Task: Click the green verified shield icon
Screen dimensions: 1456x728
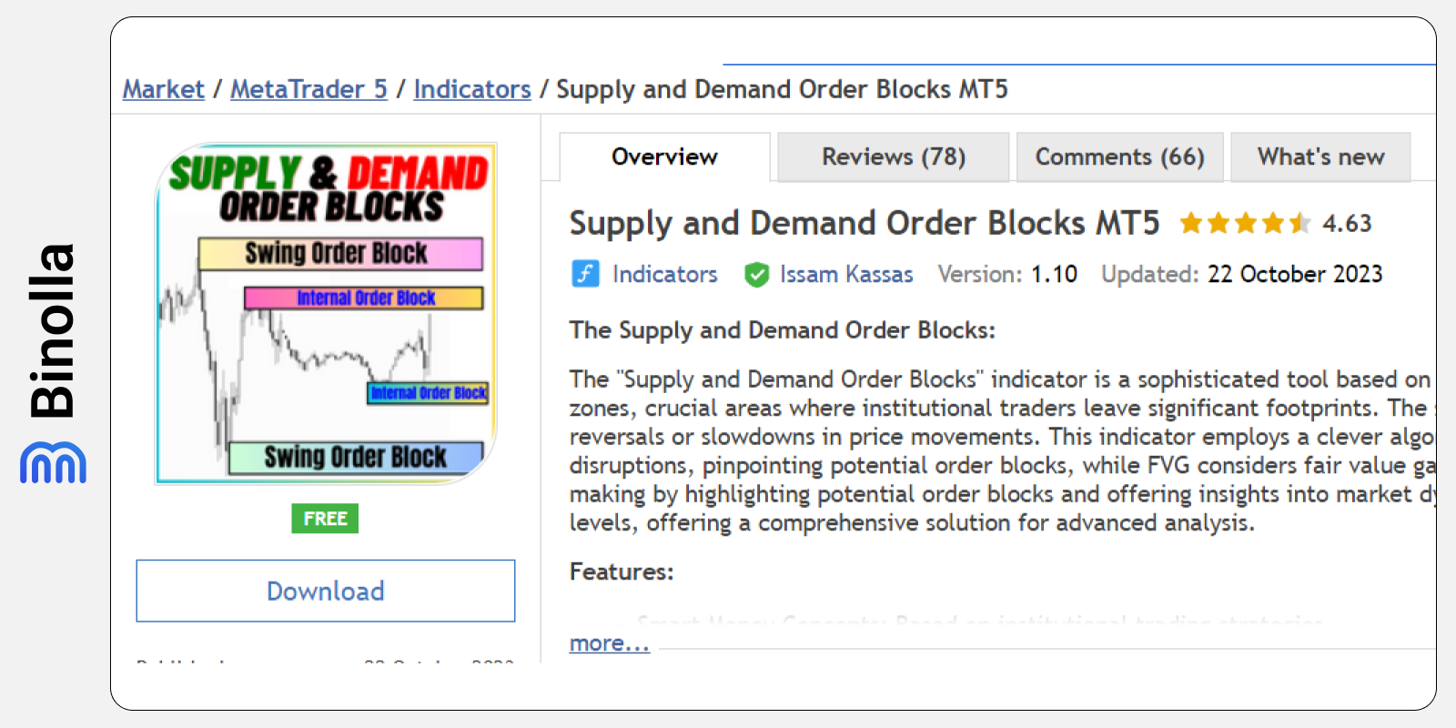Action: click(756, 275)
